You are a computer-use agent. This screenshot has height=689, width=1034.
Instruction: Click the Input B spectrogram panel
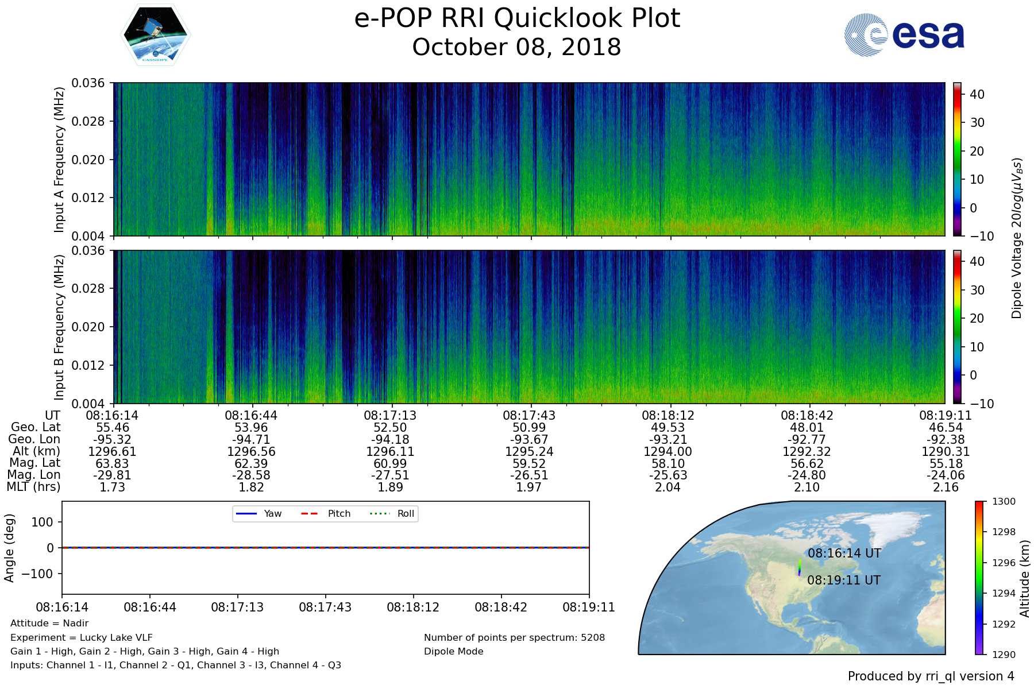click(x=528, y=327)
